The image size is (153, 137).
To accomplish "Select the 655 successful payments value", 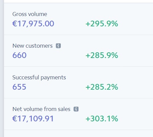I will tap(19, 87).
